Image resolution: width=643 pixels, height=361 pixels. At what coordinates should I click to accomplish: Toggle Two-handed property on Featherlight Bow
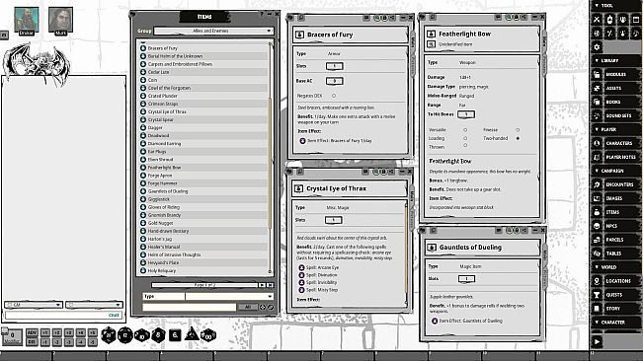pyautogui.click(x=518, y=138)
